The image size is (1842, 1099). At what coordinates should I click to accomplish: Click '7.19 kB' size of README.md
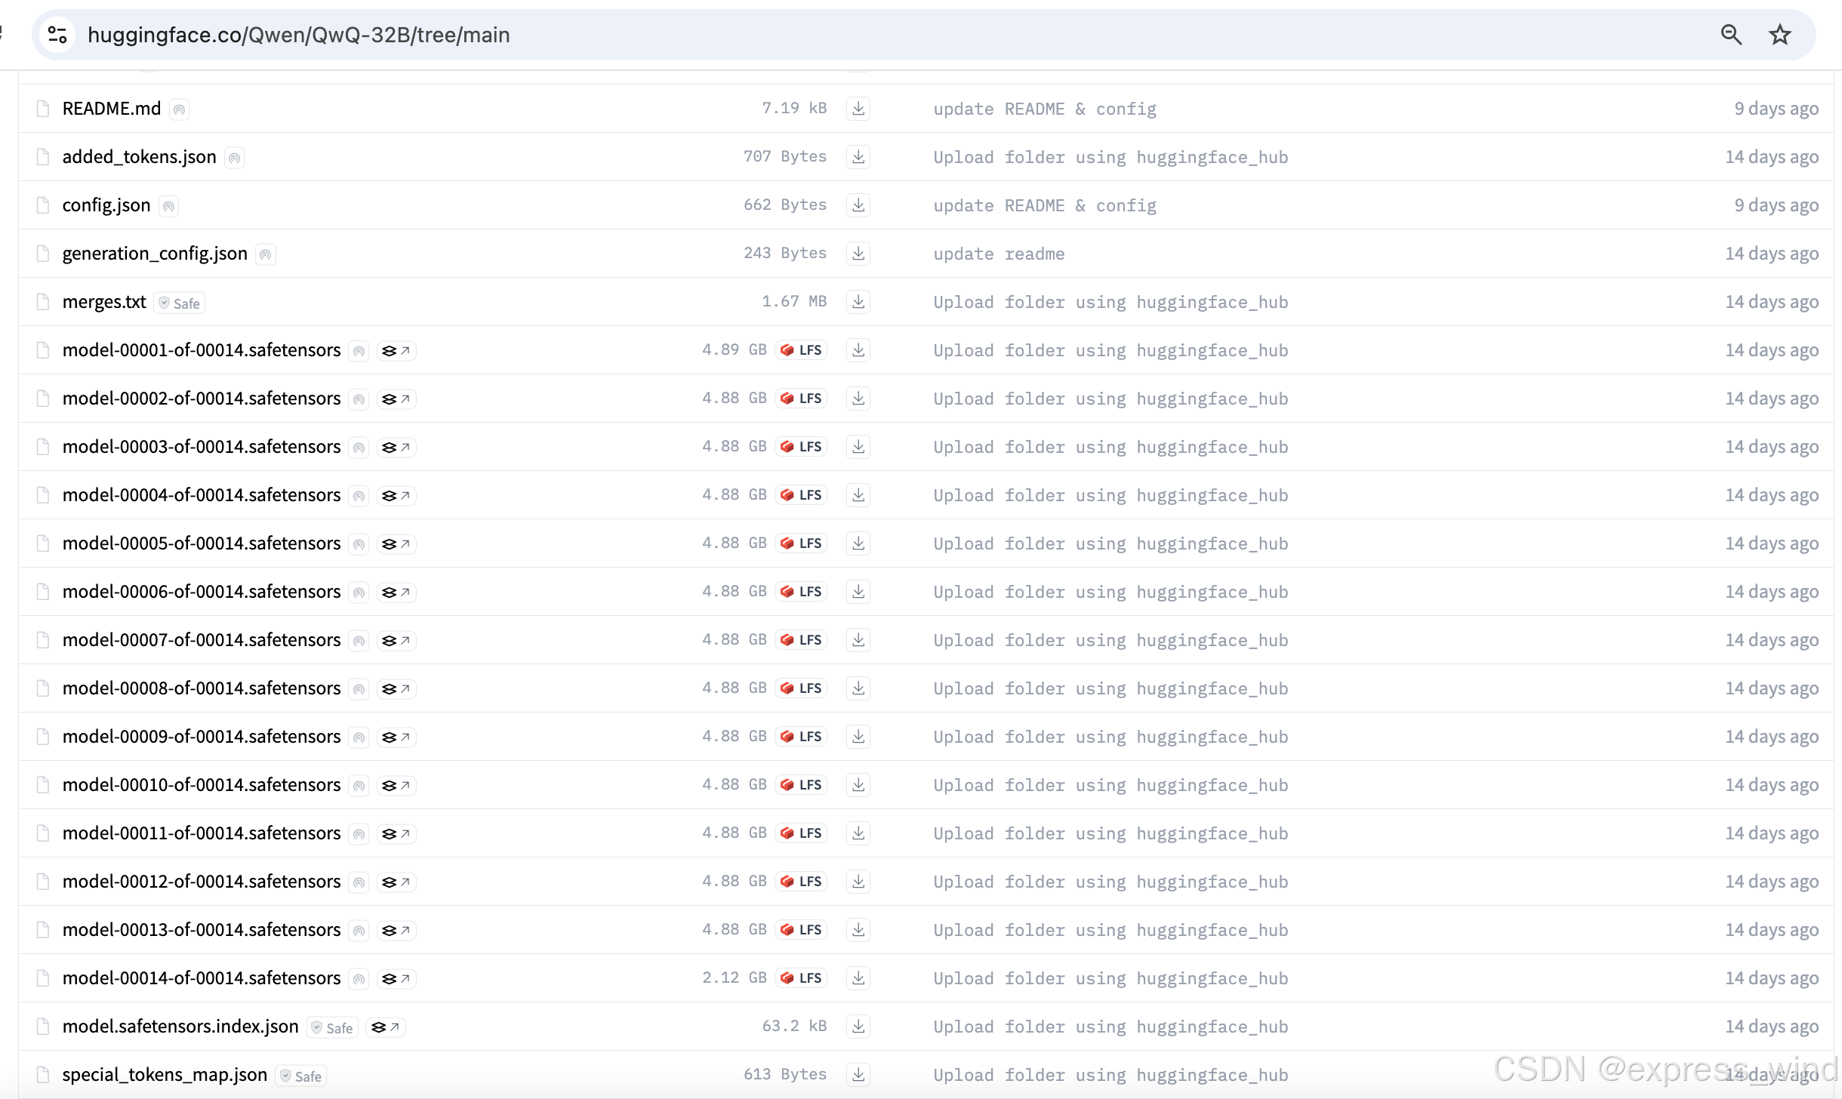[794, 108]
